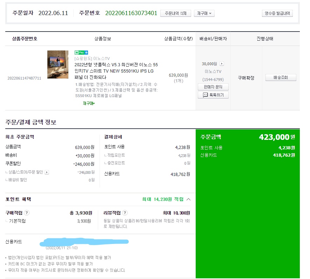Screen dimensions: 310x279
Task: Click the 423,000원 order total
Action: [x=277, y=137]
